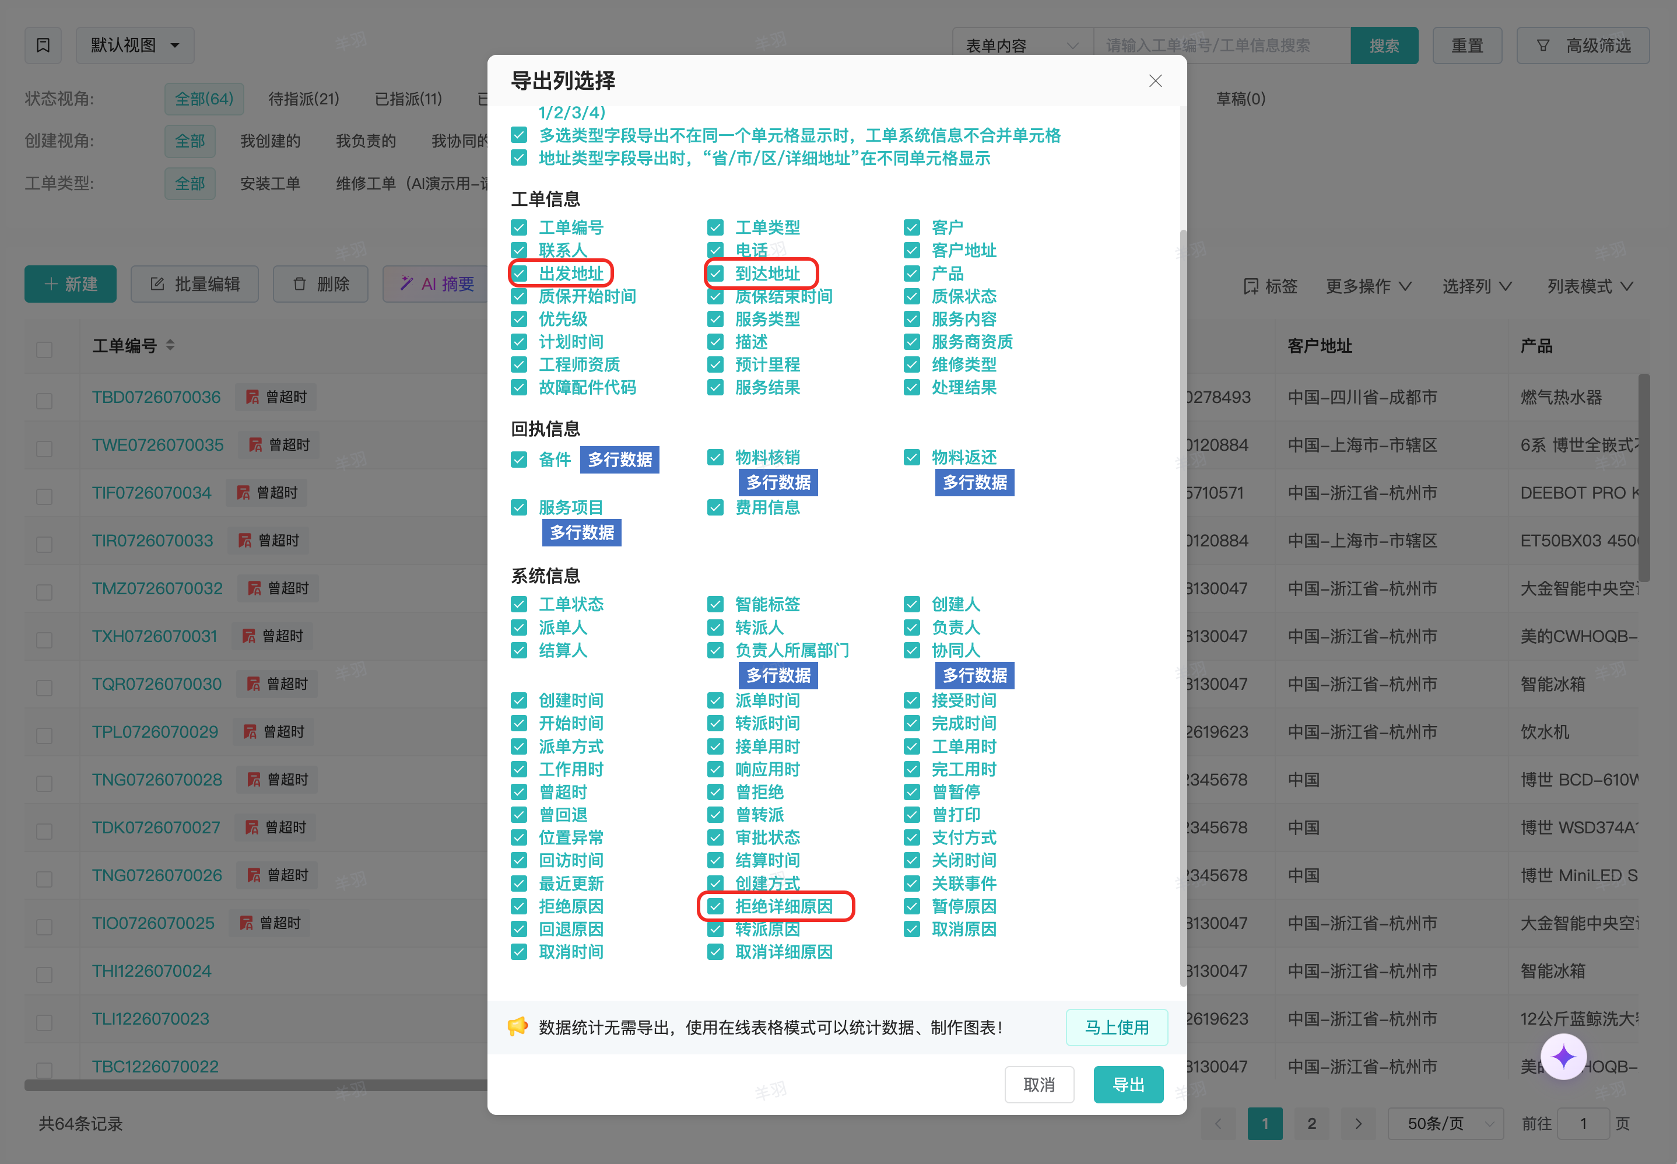This screenshot has width=1677, height=1164.
Task: Click the sort arrows beside 工单编号 header
Action: point(170,345)
